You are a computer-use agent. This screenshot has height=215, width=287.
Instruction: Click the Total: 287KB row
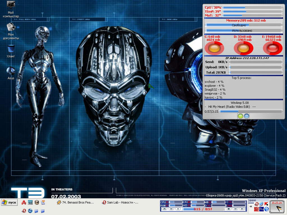244,73
